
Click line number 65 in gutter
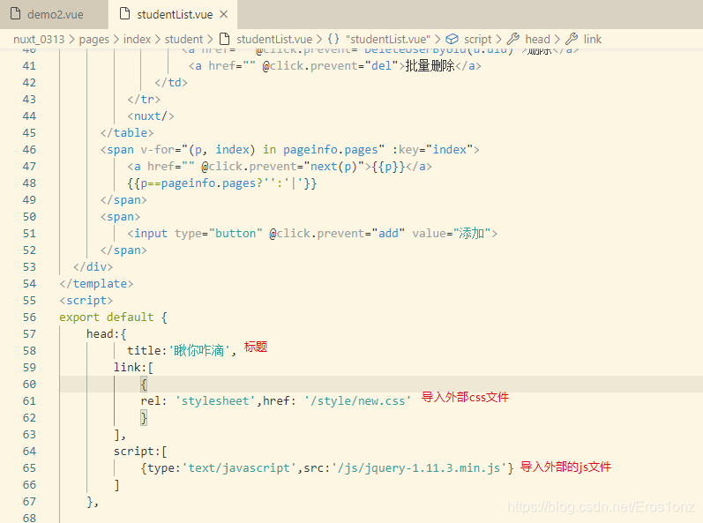click(x=29, y=468)
